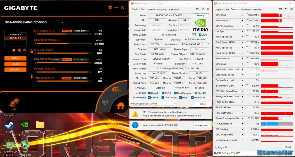The width and height of the screenshot is (295, 157).
Task: Open Advanced tab in Graphics Card window
Action: (x=162, y=9)
